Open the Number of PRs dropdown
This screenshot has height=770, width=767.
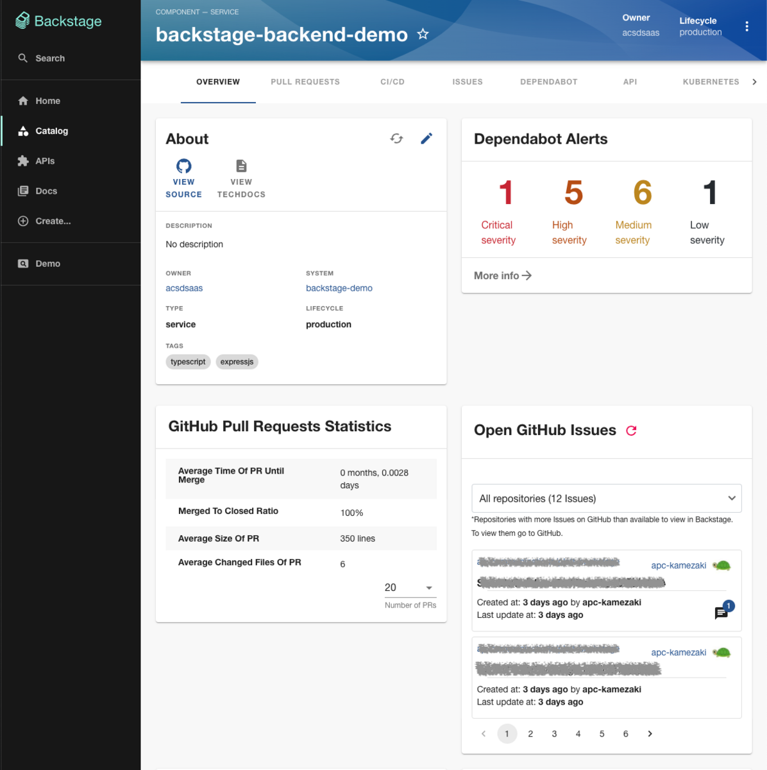[x=410, y=587]
